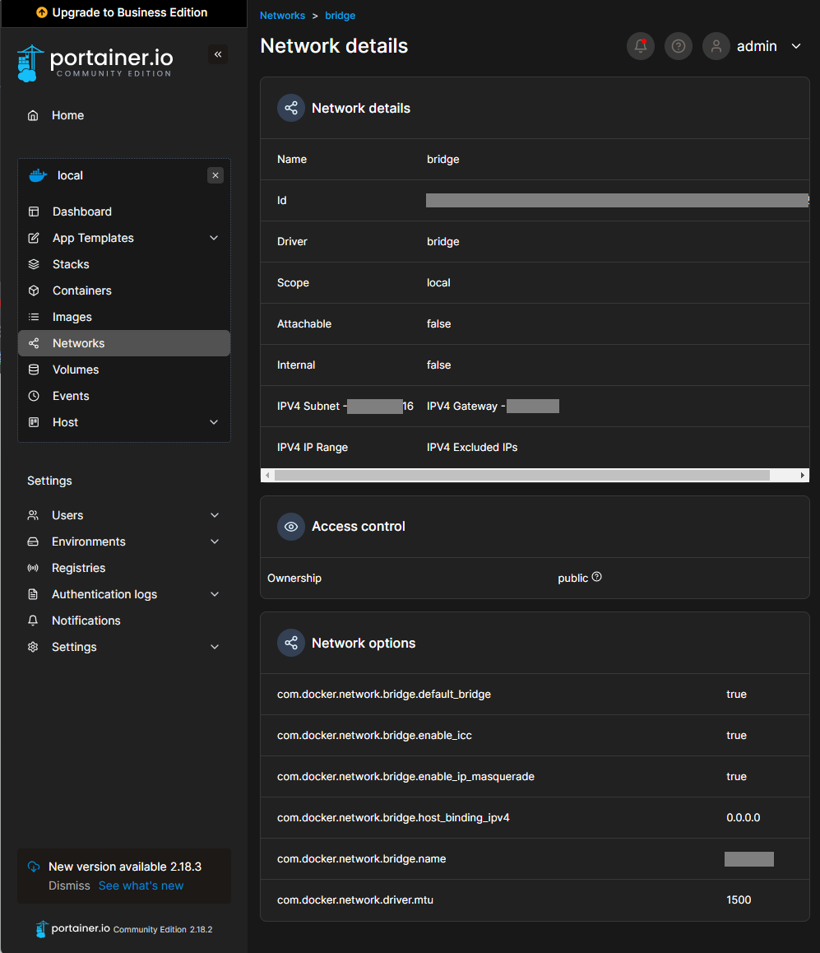Click the Environments drive icon

[34, 542]
